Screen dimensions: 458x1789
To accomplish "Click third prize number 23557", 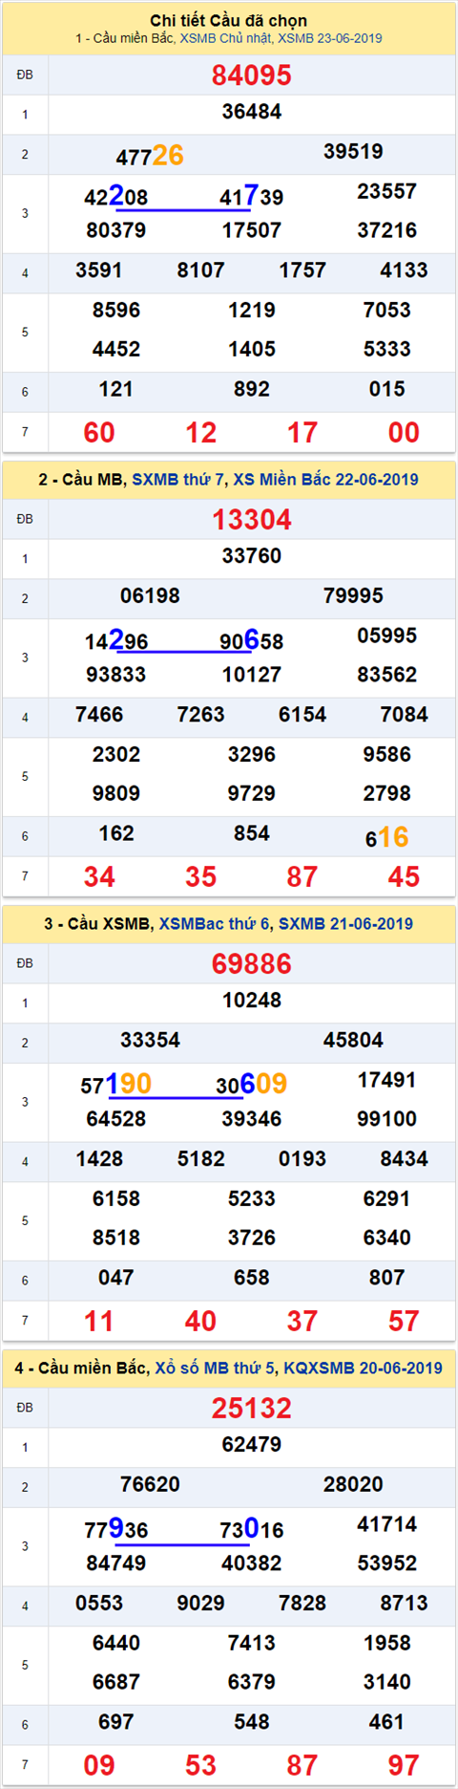I will coord(387,192).
